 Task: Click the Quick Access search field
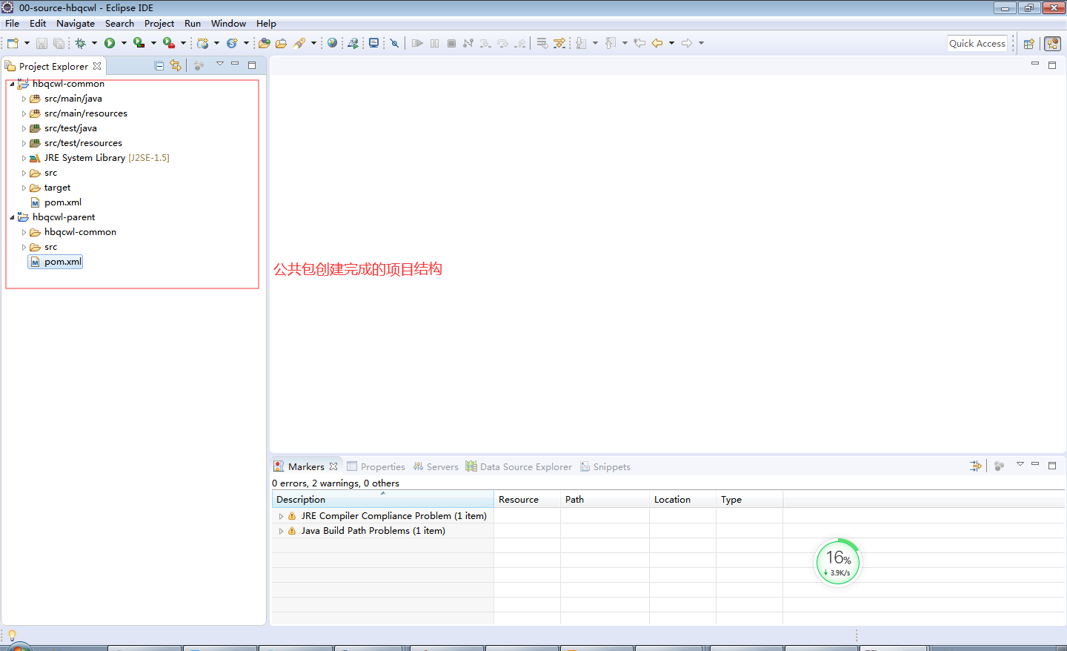pyautogui.click(x=977, y=44)
